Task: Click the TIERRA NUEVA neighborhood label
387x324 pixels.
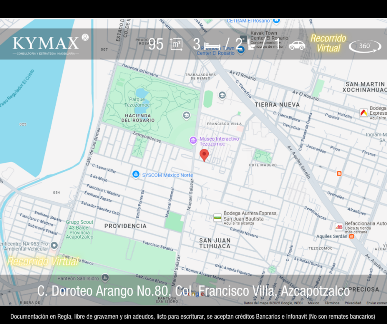Action: pos(277,105)
